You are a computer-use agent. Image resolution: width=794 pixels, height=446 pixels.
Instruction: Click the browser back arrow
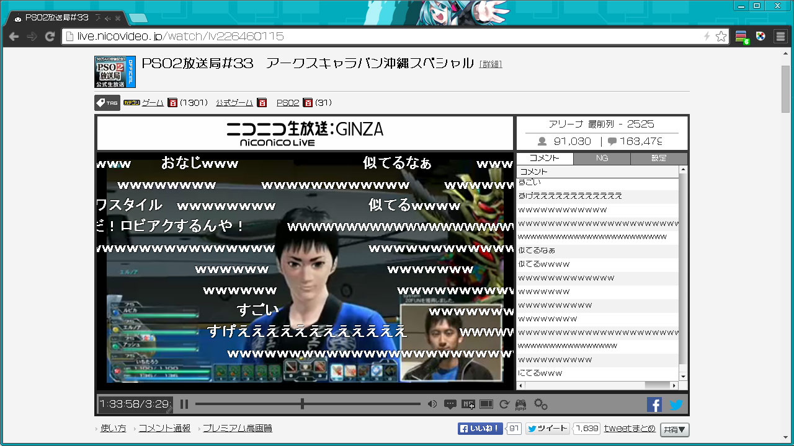tap(14, 37)
